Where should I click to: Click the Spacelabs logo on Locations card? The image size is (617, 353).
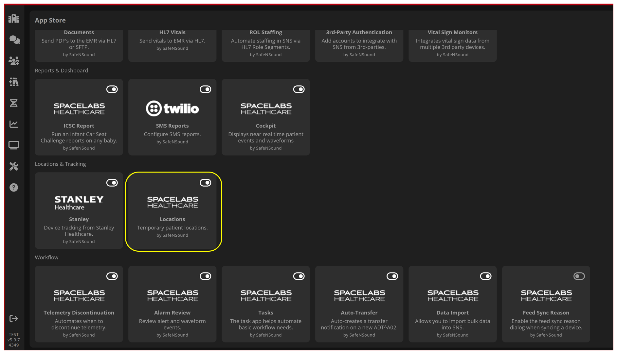pos(172,202)
